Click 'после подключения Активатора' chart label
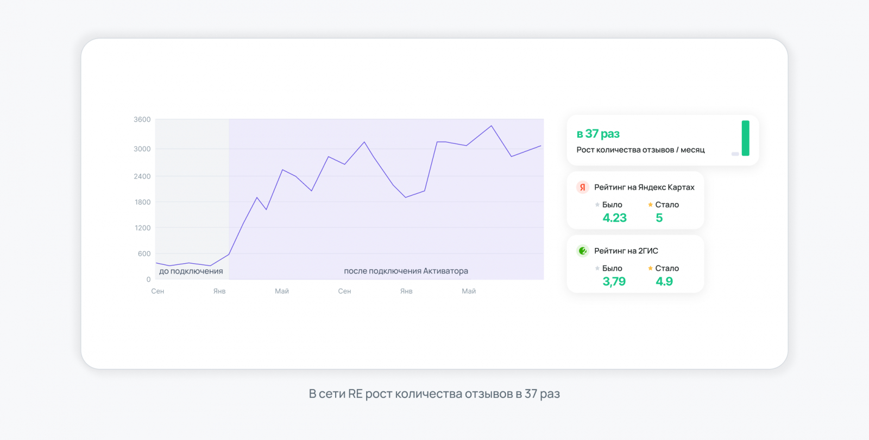Screen dimensions: 869x440 click(x=406, y=271)
